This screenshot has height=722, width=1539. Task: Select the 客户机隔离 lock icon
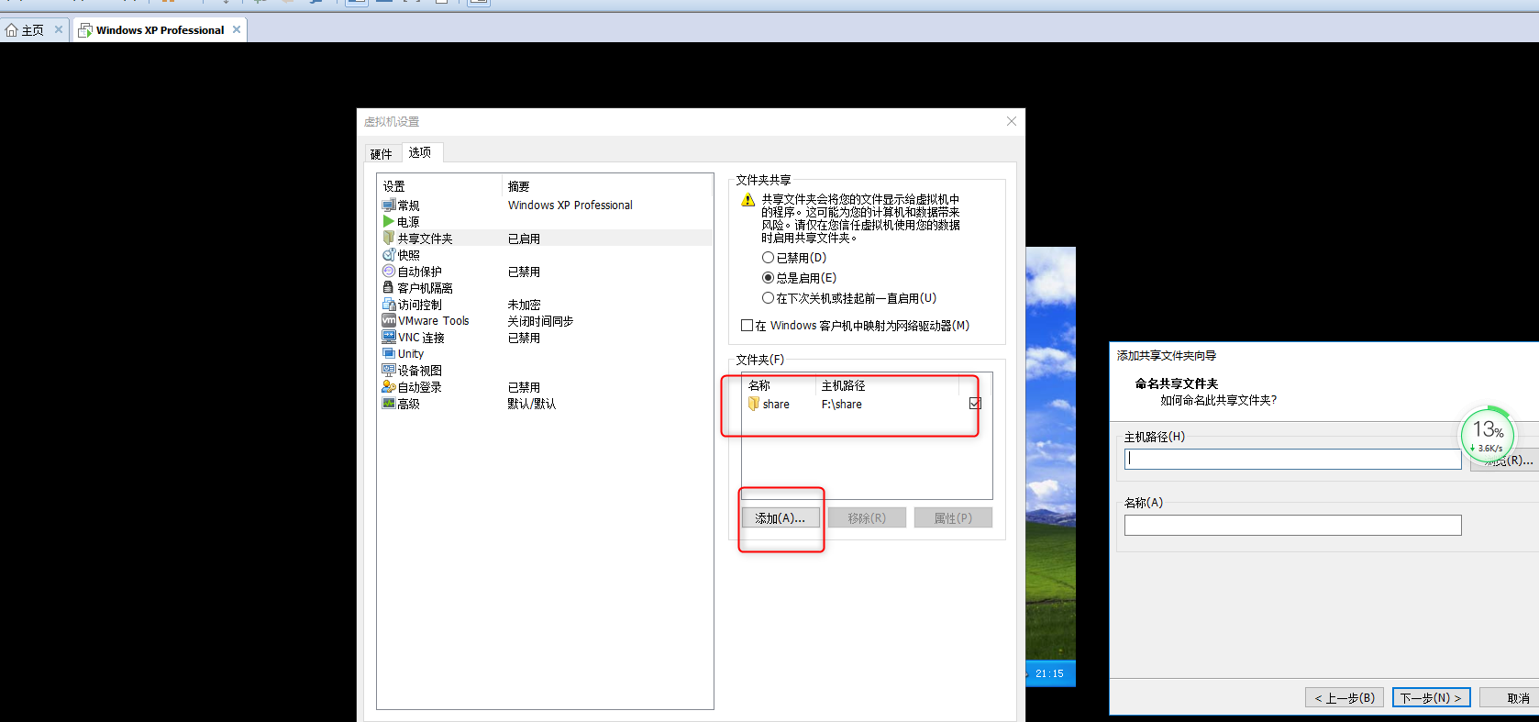(x=389, y=288)
